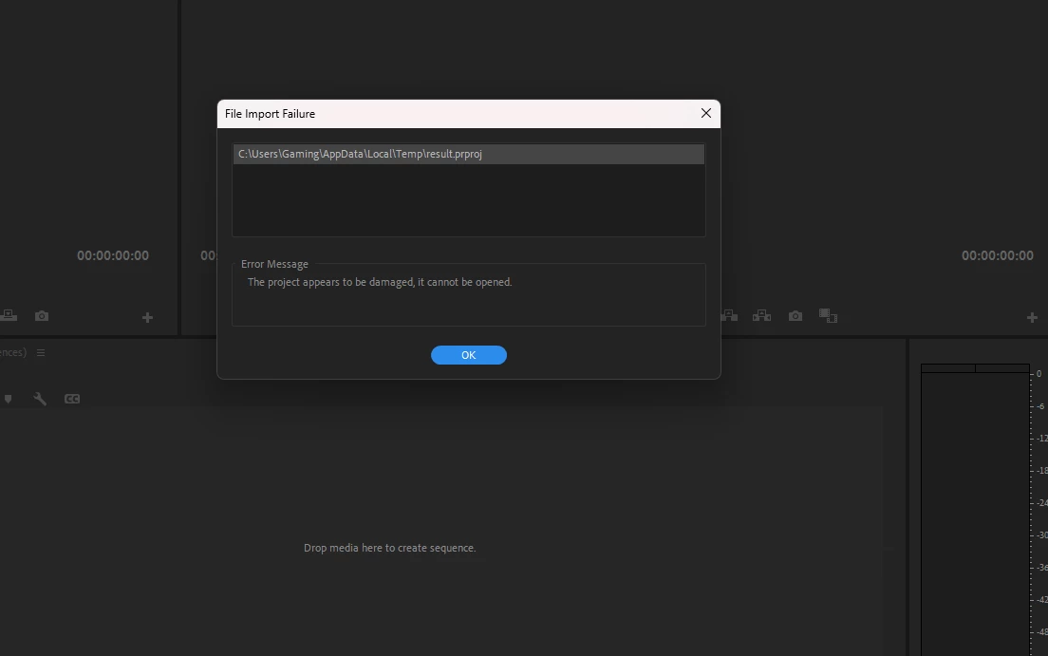The width and height of the screenshot is (1048, 656).
Task: Click the Source monitor timecode 00:00:00:00
Action: (x=113, y=255)
